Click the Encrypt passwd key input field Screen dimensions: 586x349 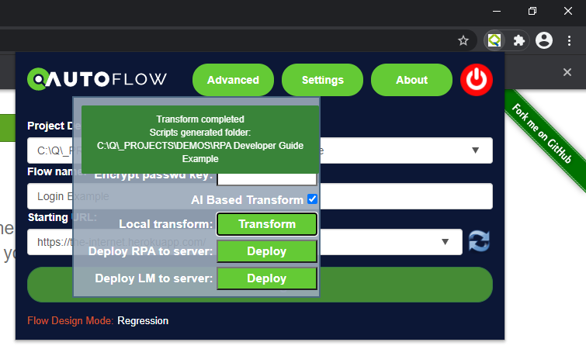pos(267,179)
